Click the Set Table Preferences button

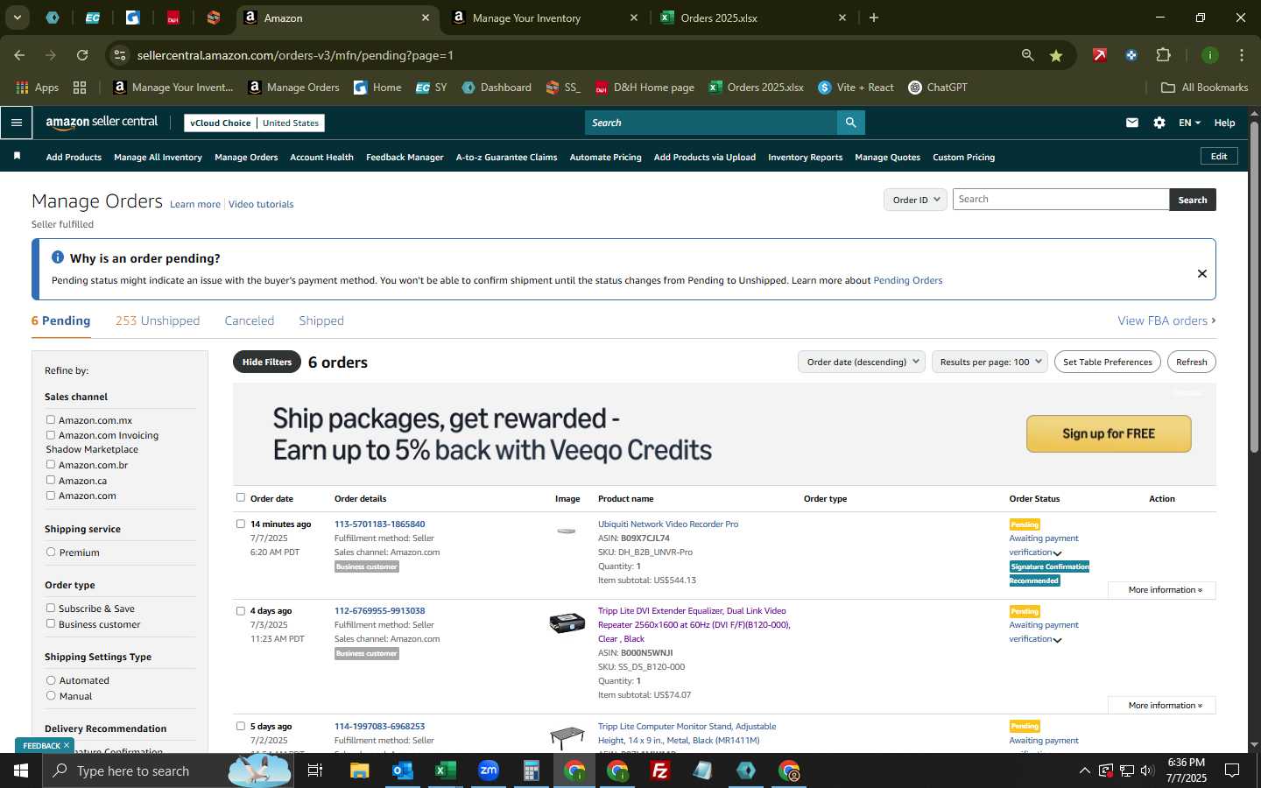pyautogui.click(x=1108, y=362)
